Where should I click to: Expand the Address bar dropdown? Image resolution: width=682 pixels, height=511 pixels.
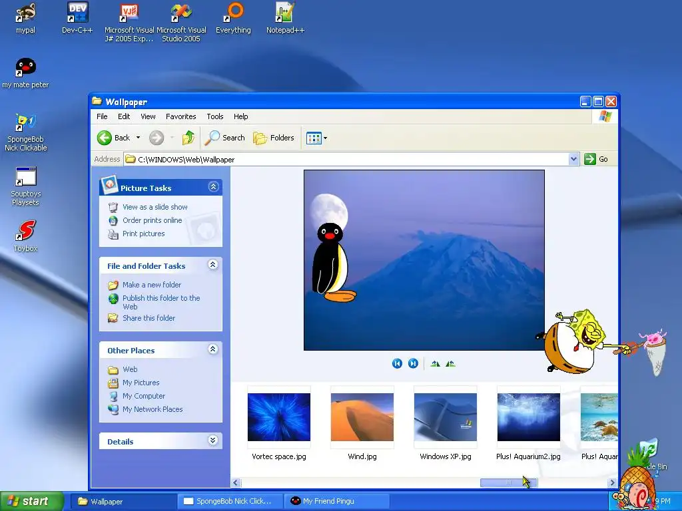[573, 159]
